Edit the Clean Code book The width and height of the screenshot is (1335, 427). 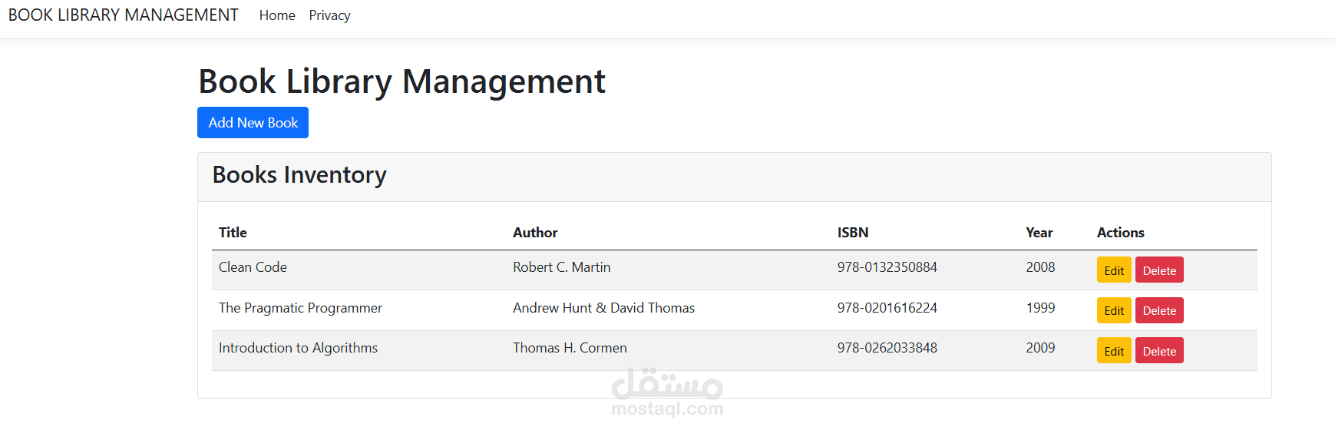click(x=1113, y=270)
